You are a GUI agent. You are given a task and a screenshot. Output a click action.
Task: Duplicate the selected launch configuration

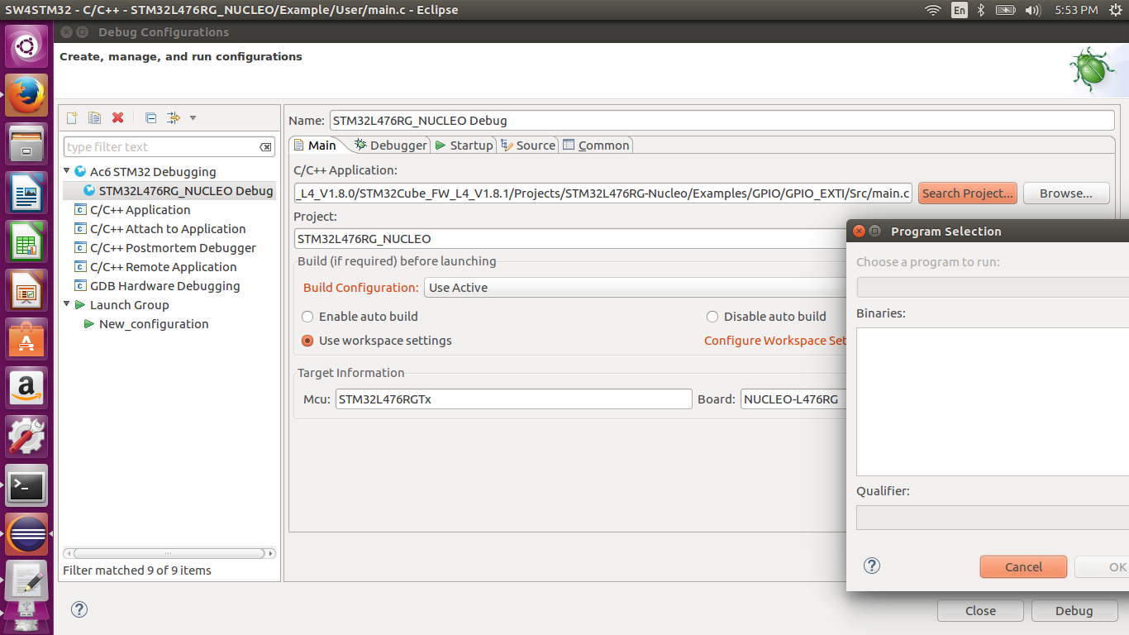(94, 117)
